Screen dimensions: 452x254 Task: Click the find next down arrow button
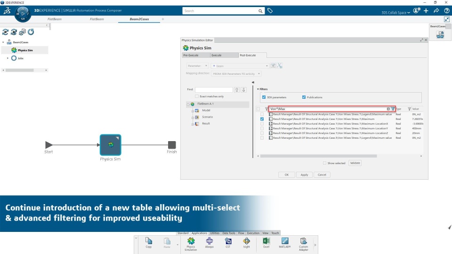click(x=243, y=89)
